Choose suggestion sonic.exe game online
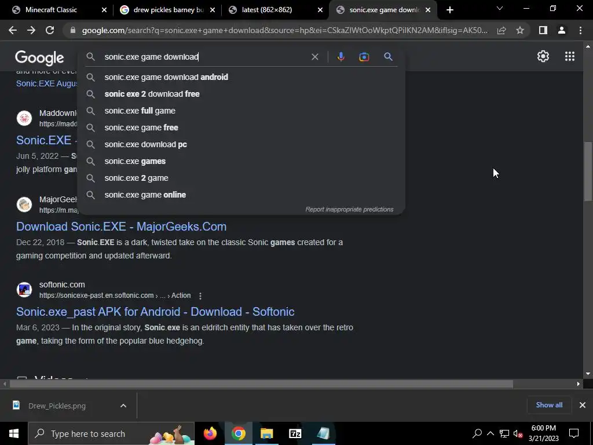This screenshot has width=593, height=445. (x=241, y=195)
